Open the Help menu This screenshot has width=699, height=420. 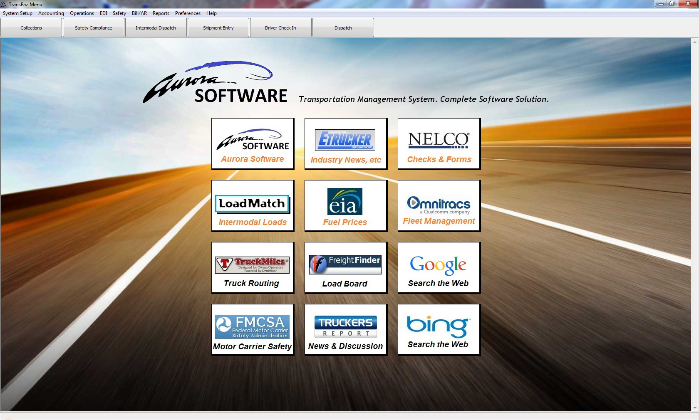211,13
